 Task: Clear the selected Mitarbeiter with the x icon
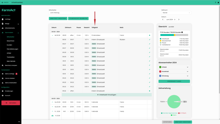(x=73, y=12)
